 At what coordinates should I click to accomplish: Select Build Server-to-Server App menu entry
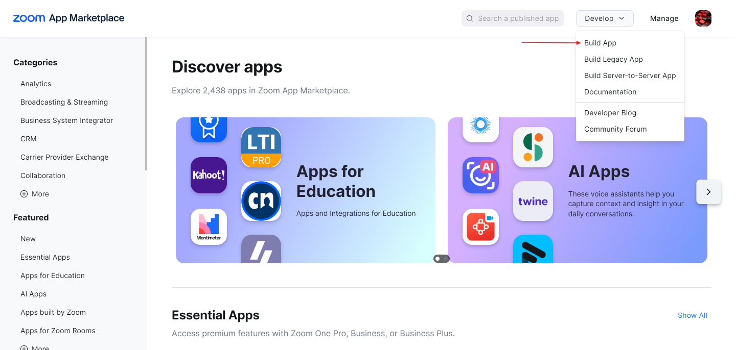(630, 76)
